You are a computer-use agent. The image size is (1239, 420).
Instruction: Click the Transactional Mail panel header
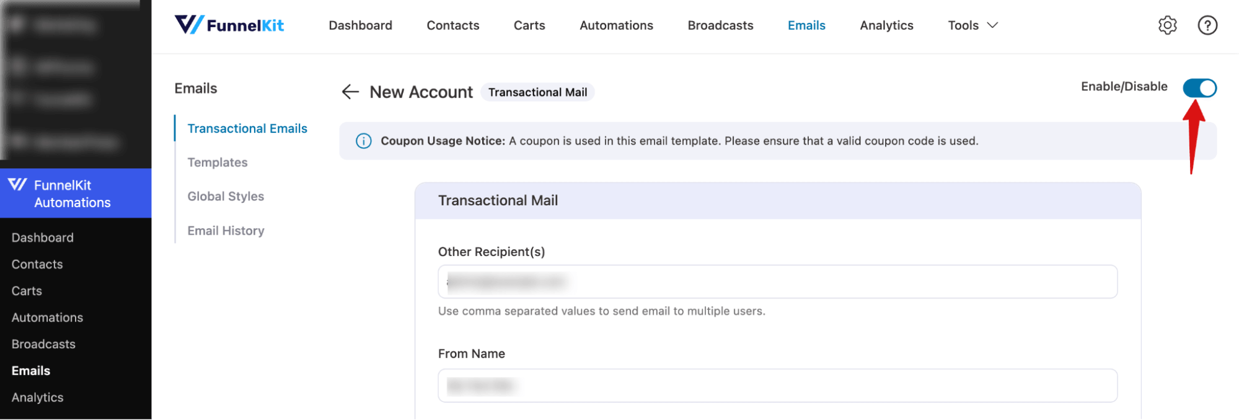(x=777, y=200)
